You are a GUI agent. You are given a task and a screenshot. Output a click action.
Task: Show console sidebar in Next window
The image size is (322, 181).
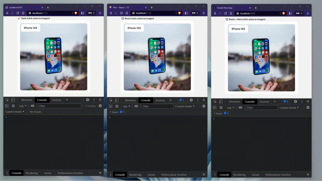coord(215,108)
